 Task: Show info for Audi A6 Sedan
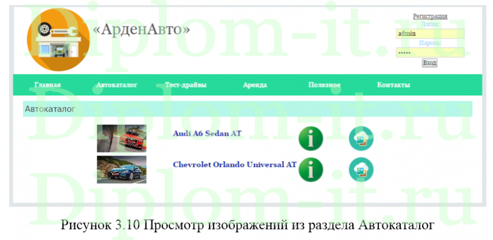[311, 138]
